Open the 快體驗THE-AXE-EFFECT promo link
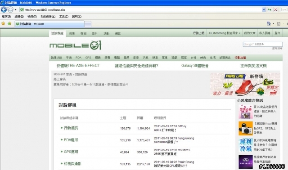The image size is (288, 170). click(x=78, y=66)
